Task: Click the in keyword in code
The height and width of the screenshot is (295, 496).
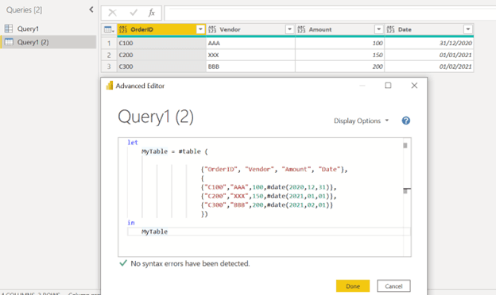Action: point(131,222)
